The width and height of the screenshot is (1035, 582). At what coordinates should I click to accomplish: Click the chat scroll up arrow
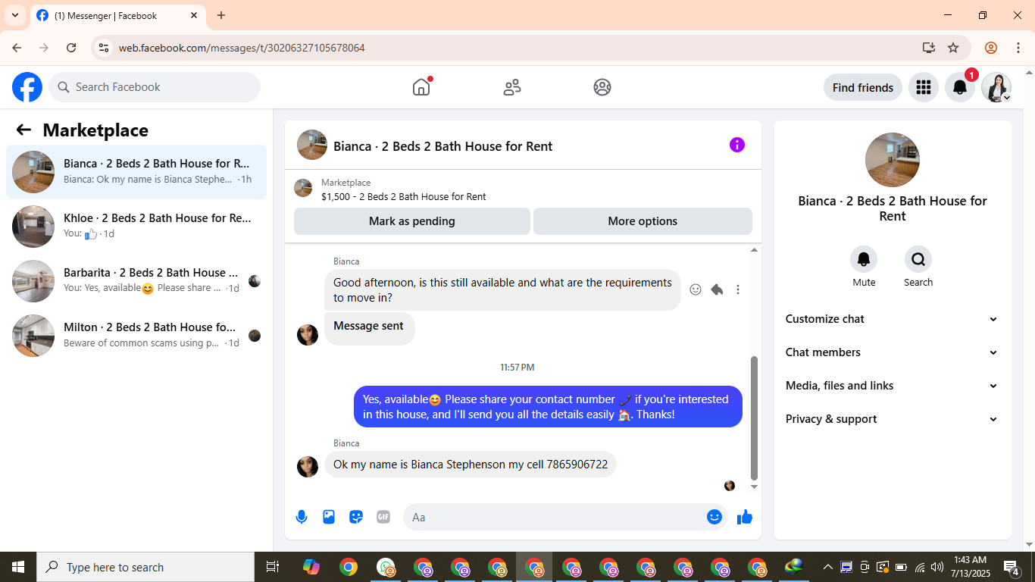pos(754,250)
